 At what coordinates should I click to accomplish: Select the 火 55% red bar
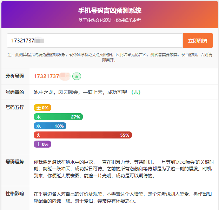click(83, 135)
